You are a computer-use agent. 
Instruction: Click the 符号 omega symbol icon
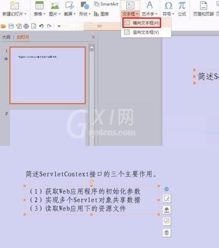tap(168, 5)
